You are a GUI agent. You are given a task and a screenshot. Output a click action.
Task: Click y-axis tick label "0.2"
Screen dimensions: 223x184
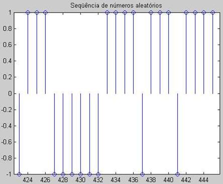(7, 77)
